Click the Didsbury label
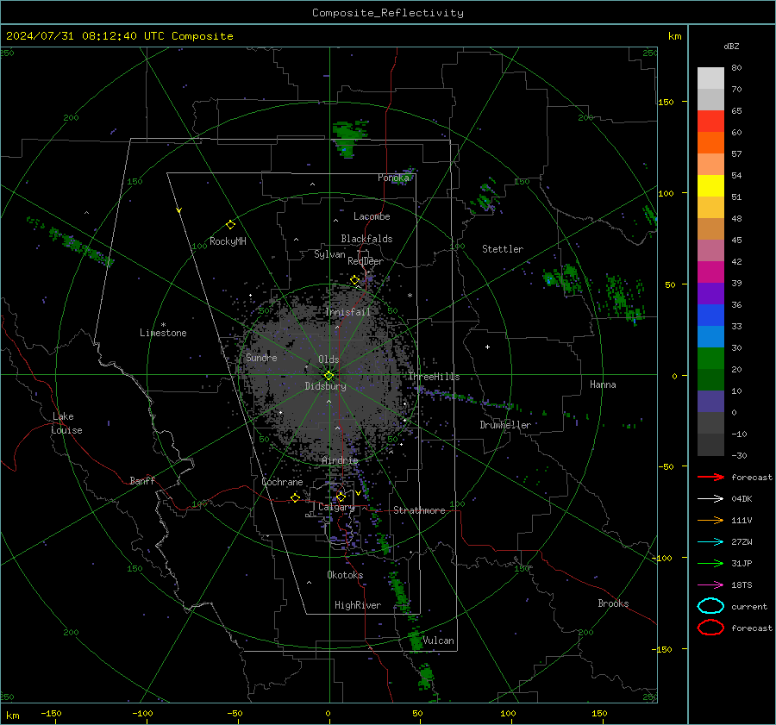This screenshot has height=725, width=776. point(325,386)
